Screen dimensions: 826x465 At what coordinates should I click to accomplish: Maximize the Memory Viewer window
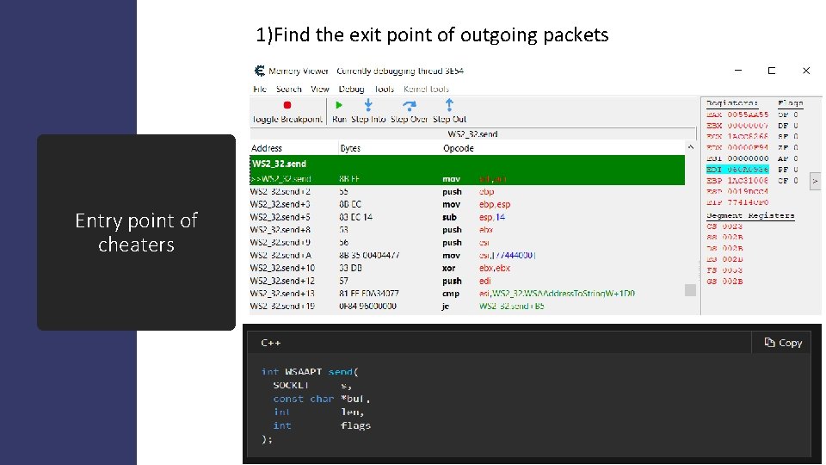coord(771,71)
